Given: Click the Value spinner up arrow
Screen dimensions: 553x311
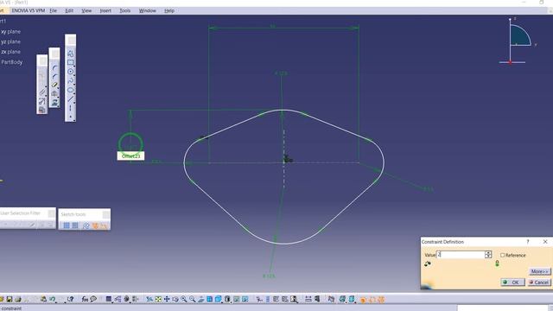Looking at the screenshot, I should click(488, 253).
